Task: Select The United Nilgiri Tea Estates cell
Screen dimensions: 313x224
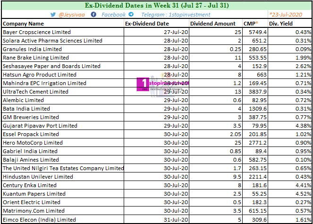Action: (x=63, y=168)
